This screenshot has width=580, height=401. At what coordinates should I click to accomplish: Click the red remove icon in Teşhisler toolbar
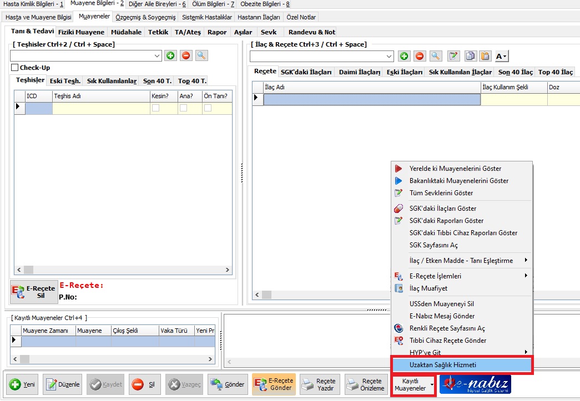point(186,55)
